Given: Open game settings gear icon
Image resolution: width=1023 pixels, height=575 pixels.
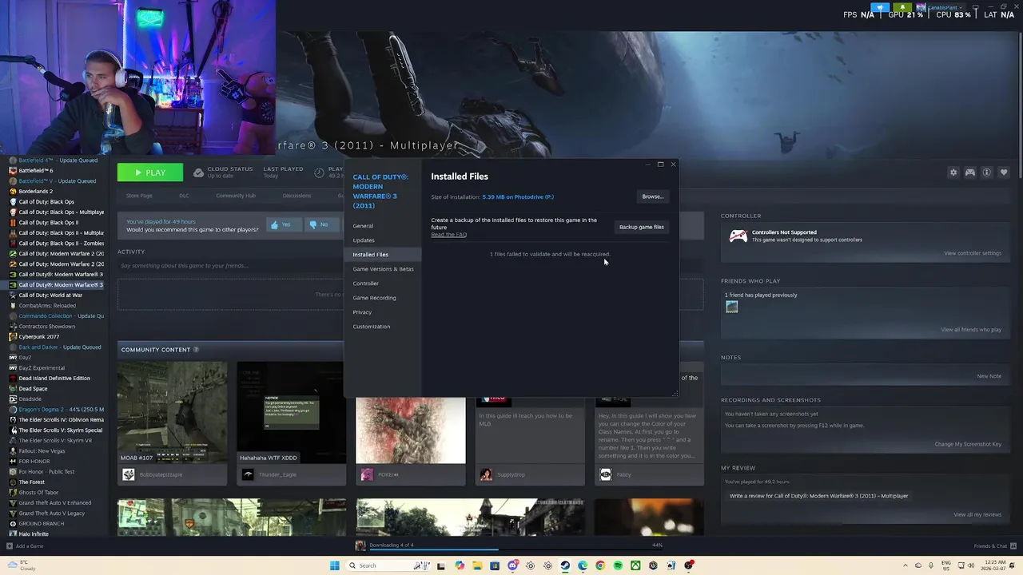Looking at the screenshot, I should coord(953,172).
